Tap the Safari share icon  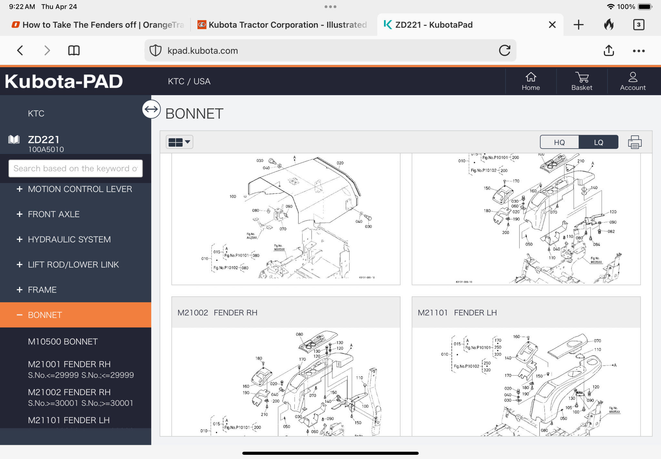click(609, 51)
